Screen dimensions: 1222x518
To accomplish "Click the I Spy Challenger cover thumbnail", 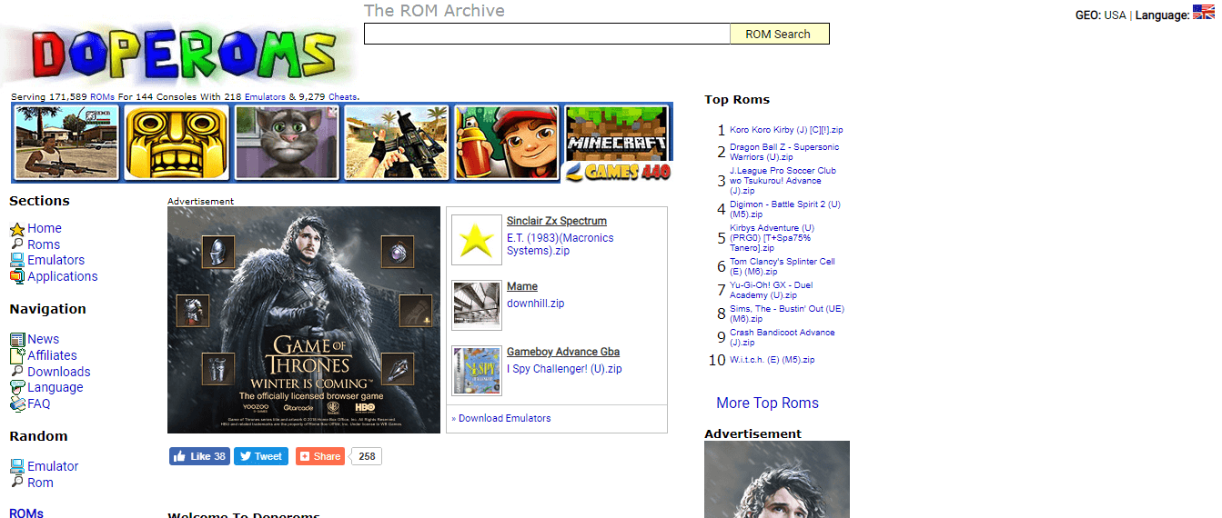I will (477, 371).
